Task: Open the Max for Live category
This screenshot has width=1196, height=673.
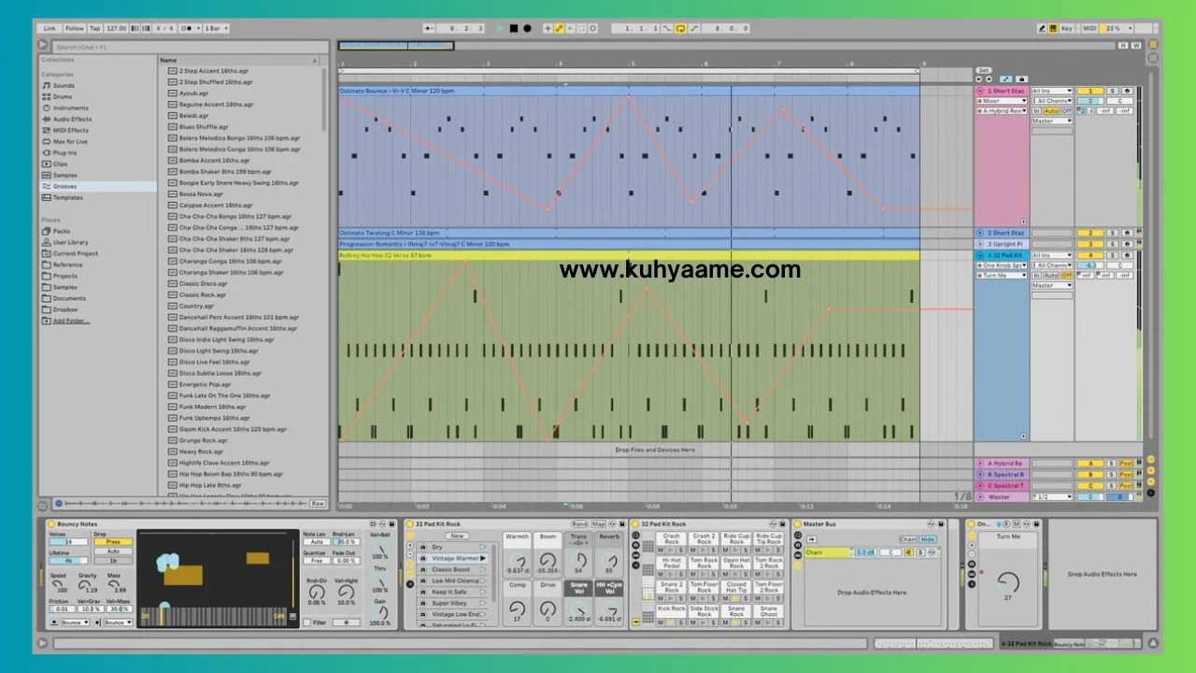Action: pyautogui.click(x=70, y=141)
